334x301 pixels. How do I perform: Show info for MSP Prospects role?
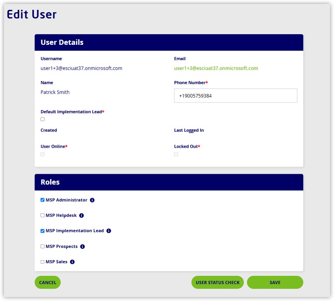(82, 246)
